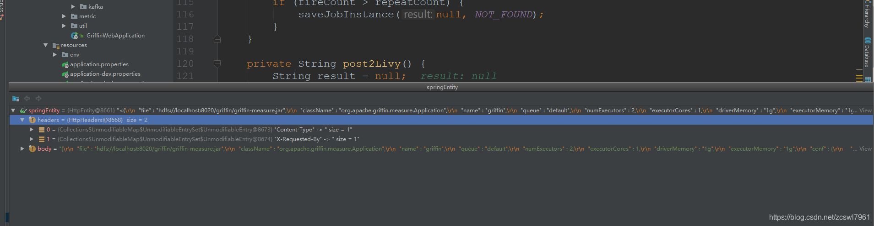The width and height of the screenshot is (874, 226).
Task: Click the "Content-Type" entry text
Action: (x=294, y=129)
